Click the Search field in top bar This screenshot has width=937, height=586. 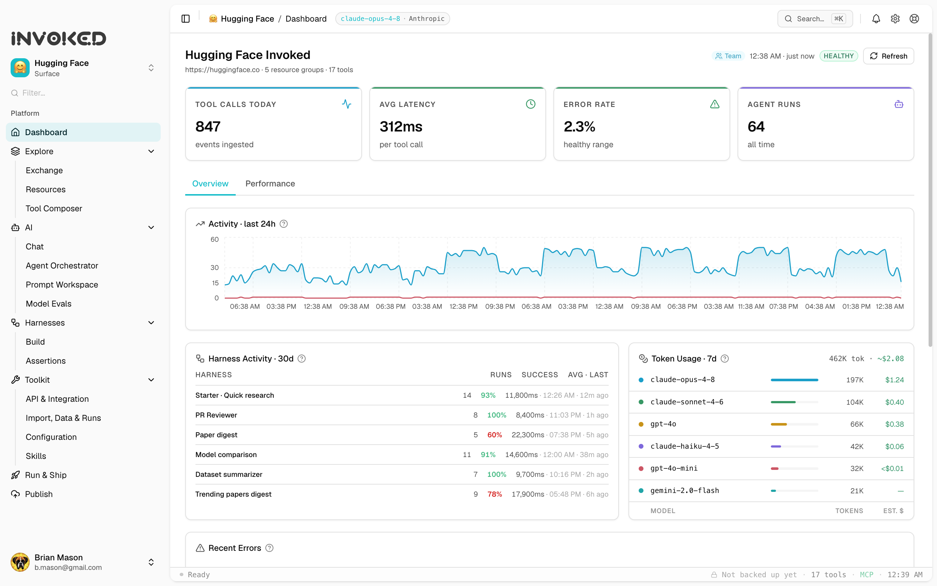pos(815,19)
